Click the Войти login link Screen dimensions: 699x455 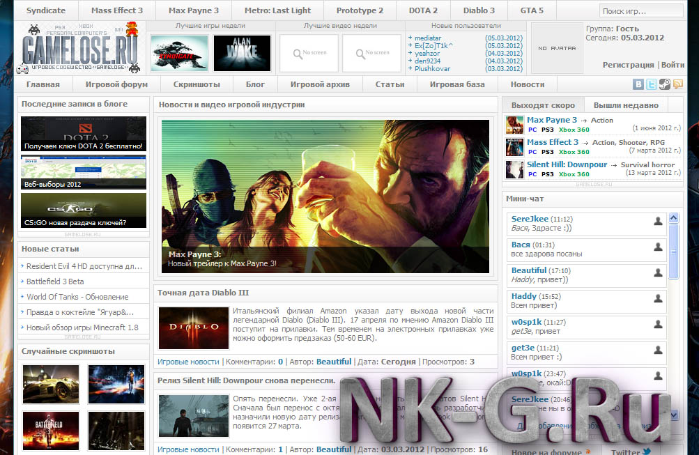[673, 65]
